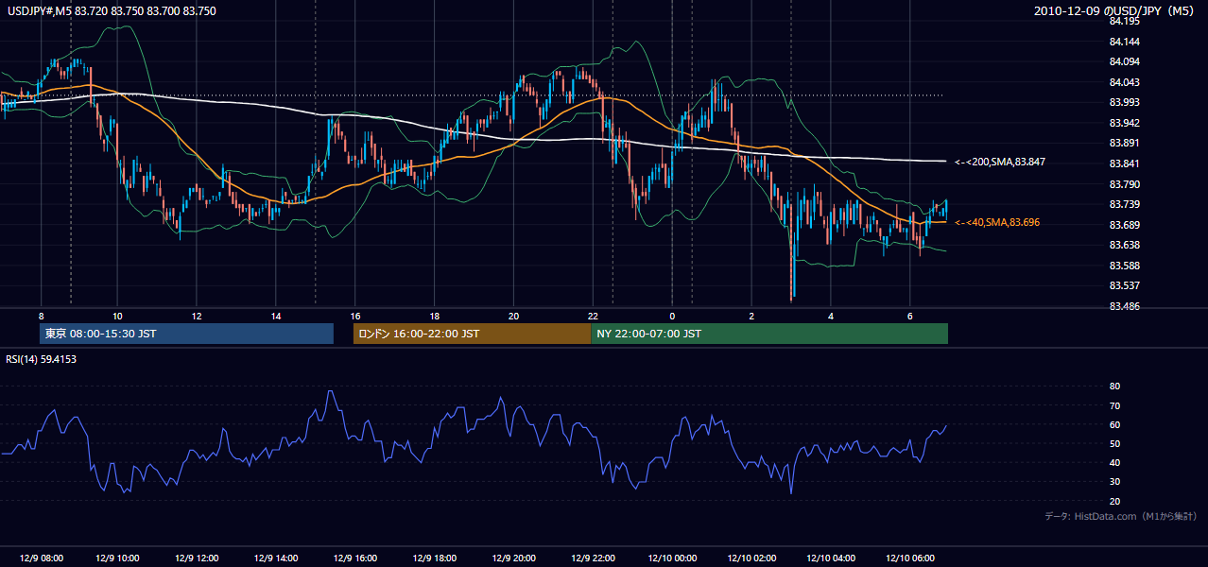1208x567 pixels.
Task: Select the 40 SMA label reading 83.696
Action: tap(997, 222)
